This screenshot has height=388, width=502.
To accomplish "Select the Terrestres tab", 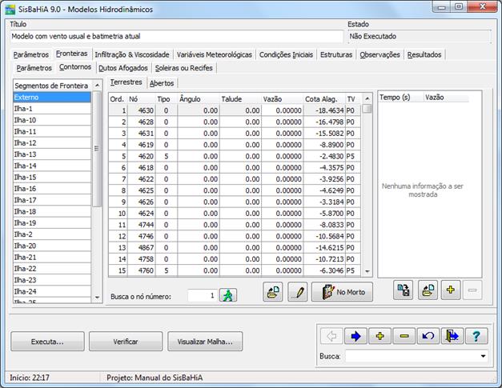I will click(x=127, y=82).
